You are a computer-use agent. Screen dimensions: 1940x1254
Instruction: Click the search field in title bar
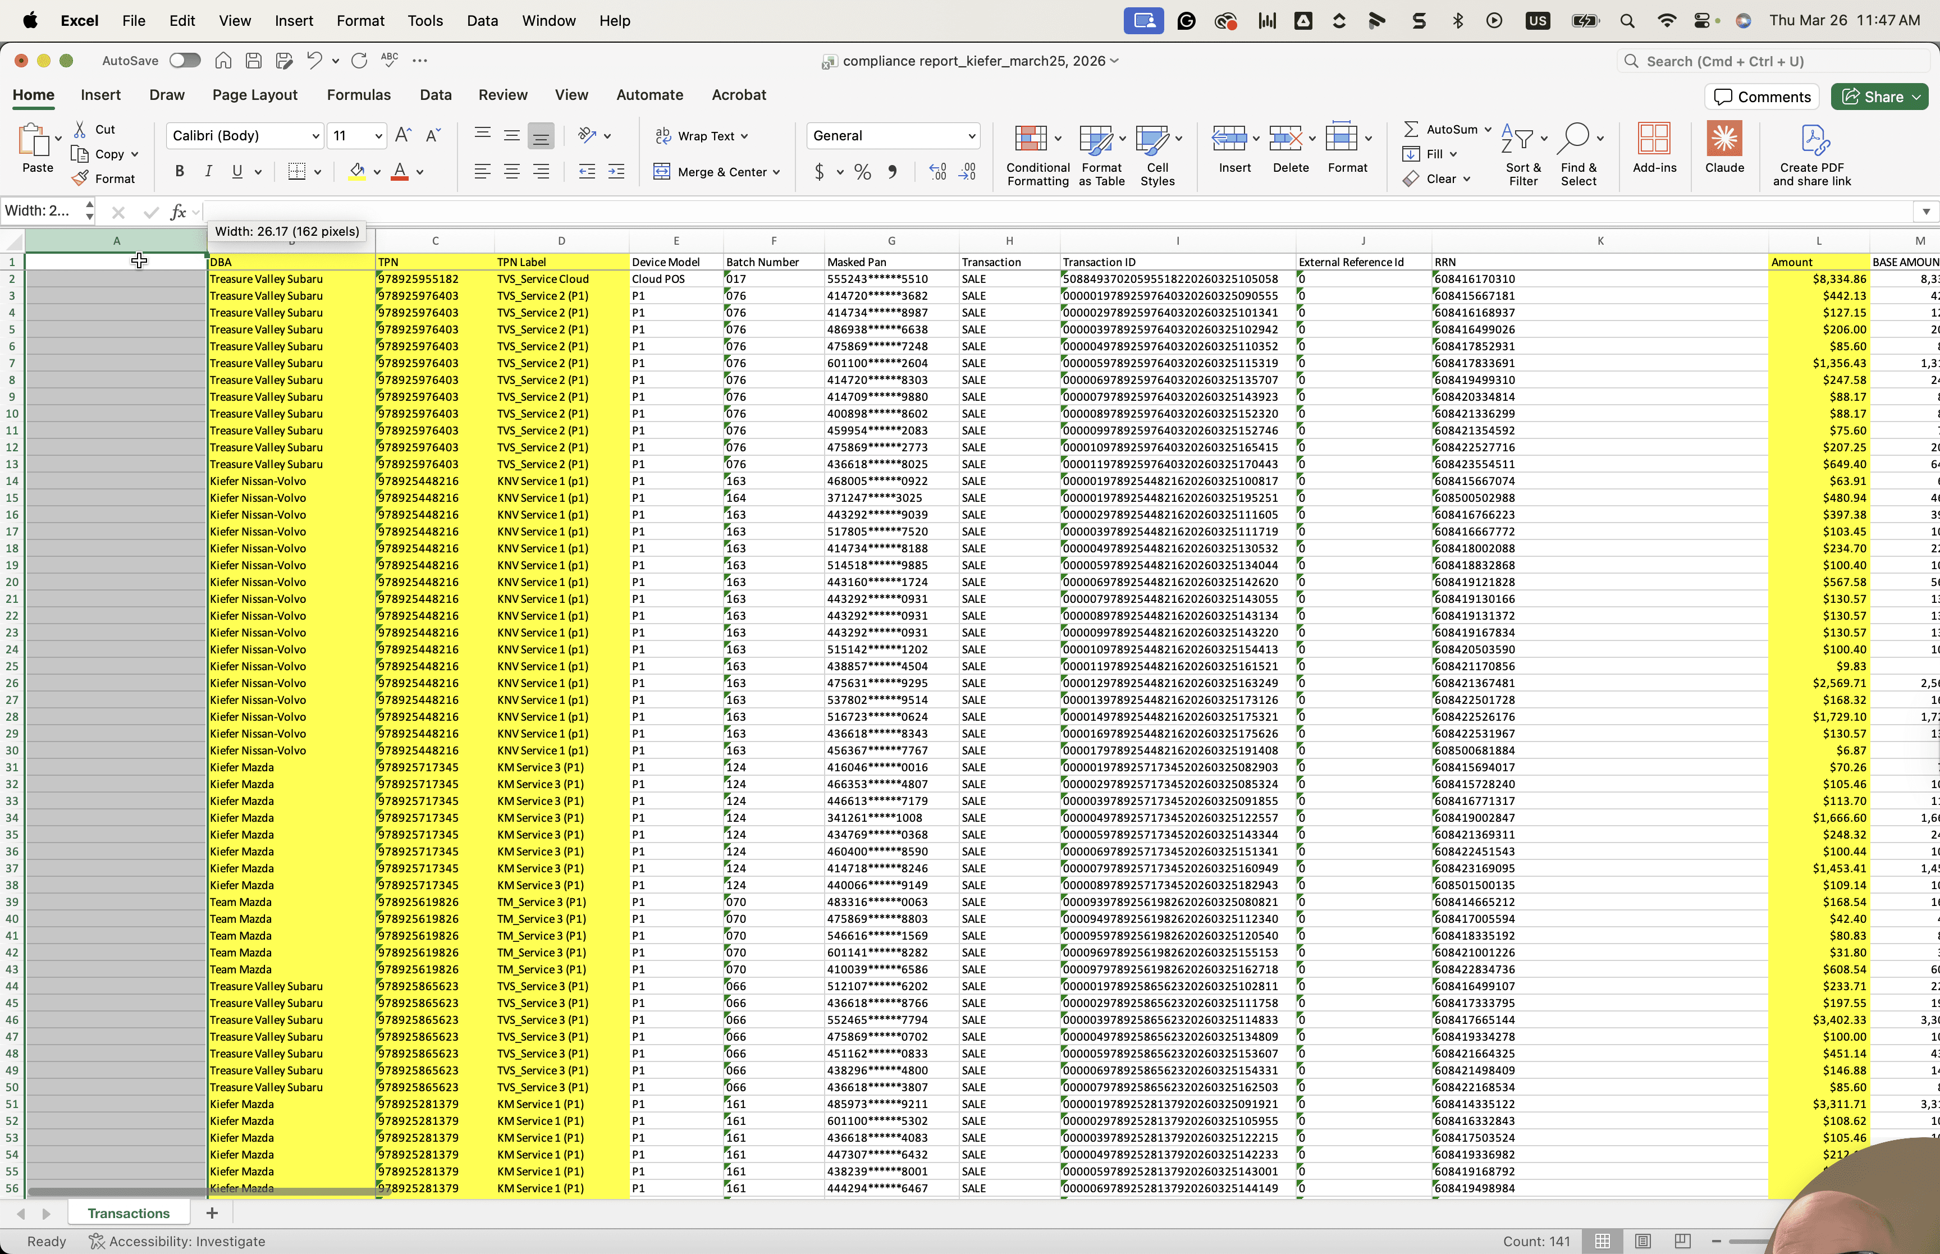click(1773, 61)
